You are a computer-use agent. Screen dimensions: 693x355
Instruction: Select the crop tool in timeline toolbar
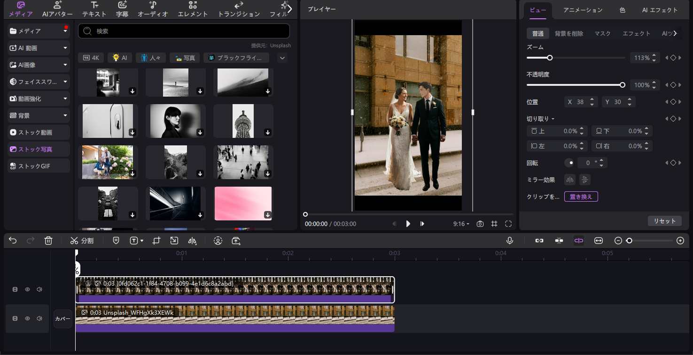pyautogui.click(x=156, y=241)
